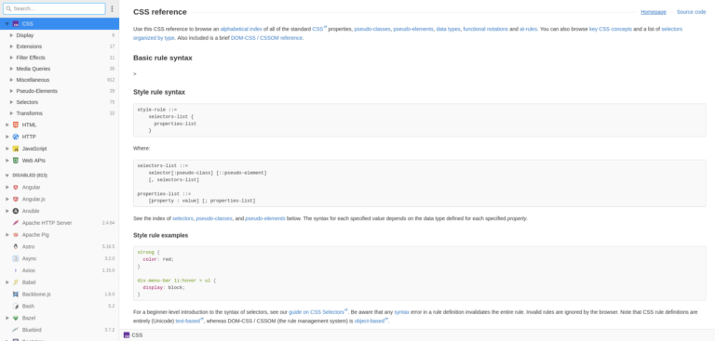715x341 pixels.
Task: Select the Bash 5.2 entry
Action: pos(60,306)
